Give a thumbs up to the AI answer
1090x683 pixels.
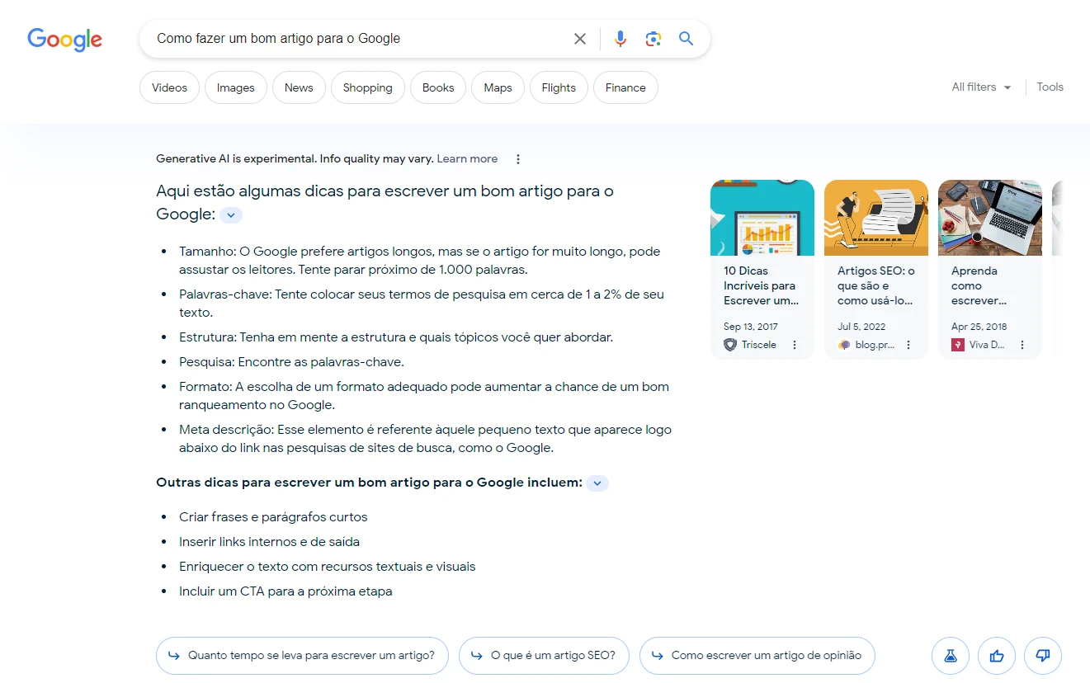[x=997, y=656]
